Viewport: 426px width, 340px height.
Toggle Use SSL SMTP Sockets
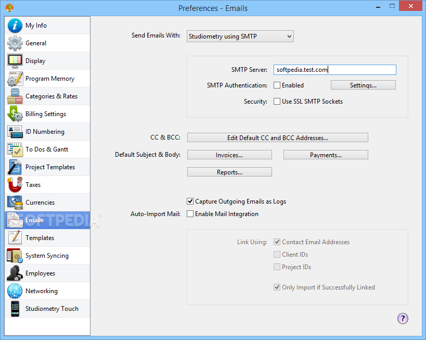pos(277,101)
